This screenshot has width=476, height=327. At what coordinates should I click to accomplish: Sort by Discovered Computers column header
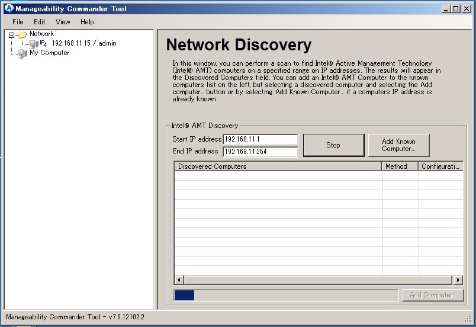(x=278, y=166)
